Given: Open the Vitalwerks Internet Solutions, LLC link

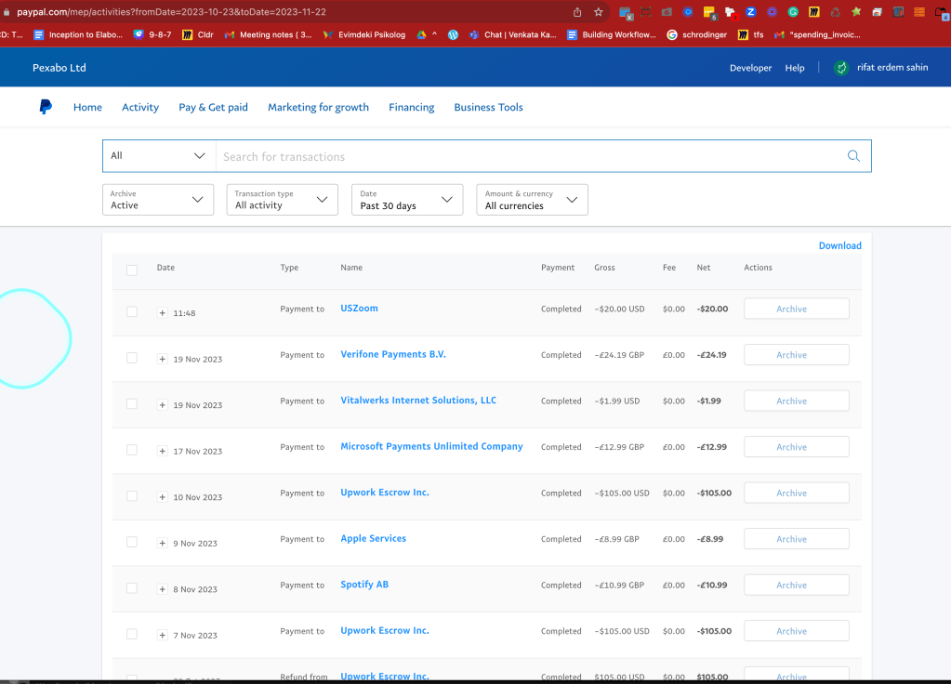Looking at the screenshot, I should point(418,401).
